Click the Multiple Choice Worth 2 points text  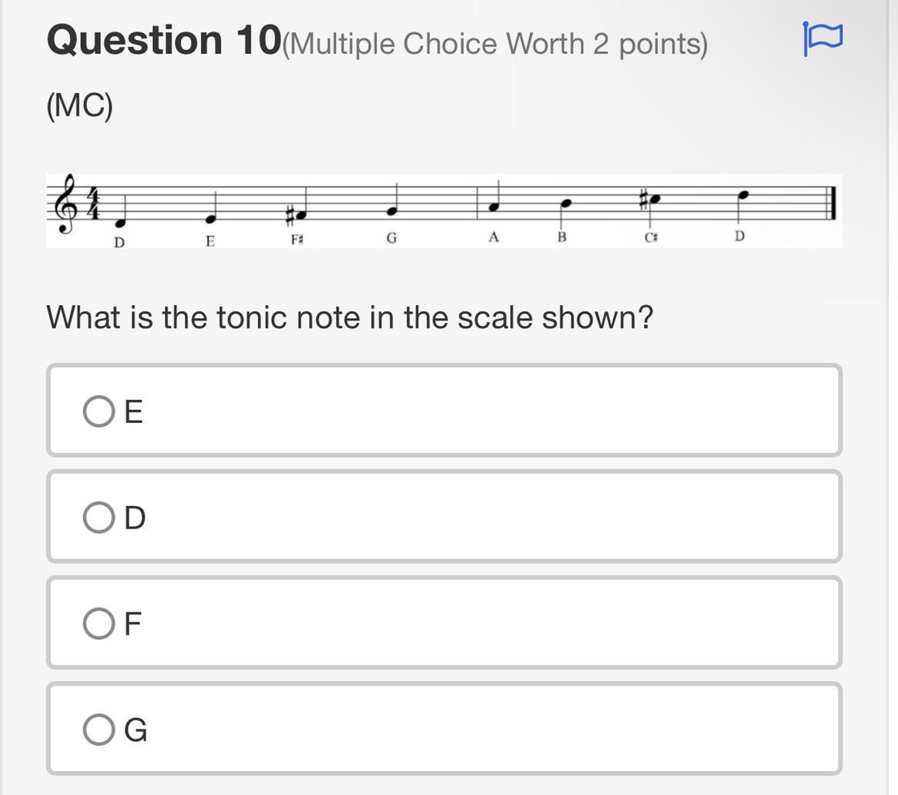pos(495,44)
